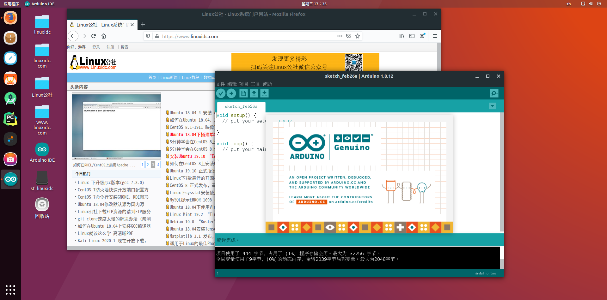Open the Serial Monitor magnifier icon
The height and width of the screenshot is (300, 607).
tap(494, 93)
